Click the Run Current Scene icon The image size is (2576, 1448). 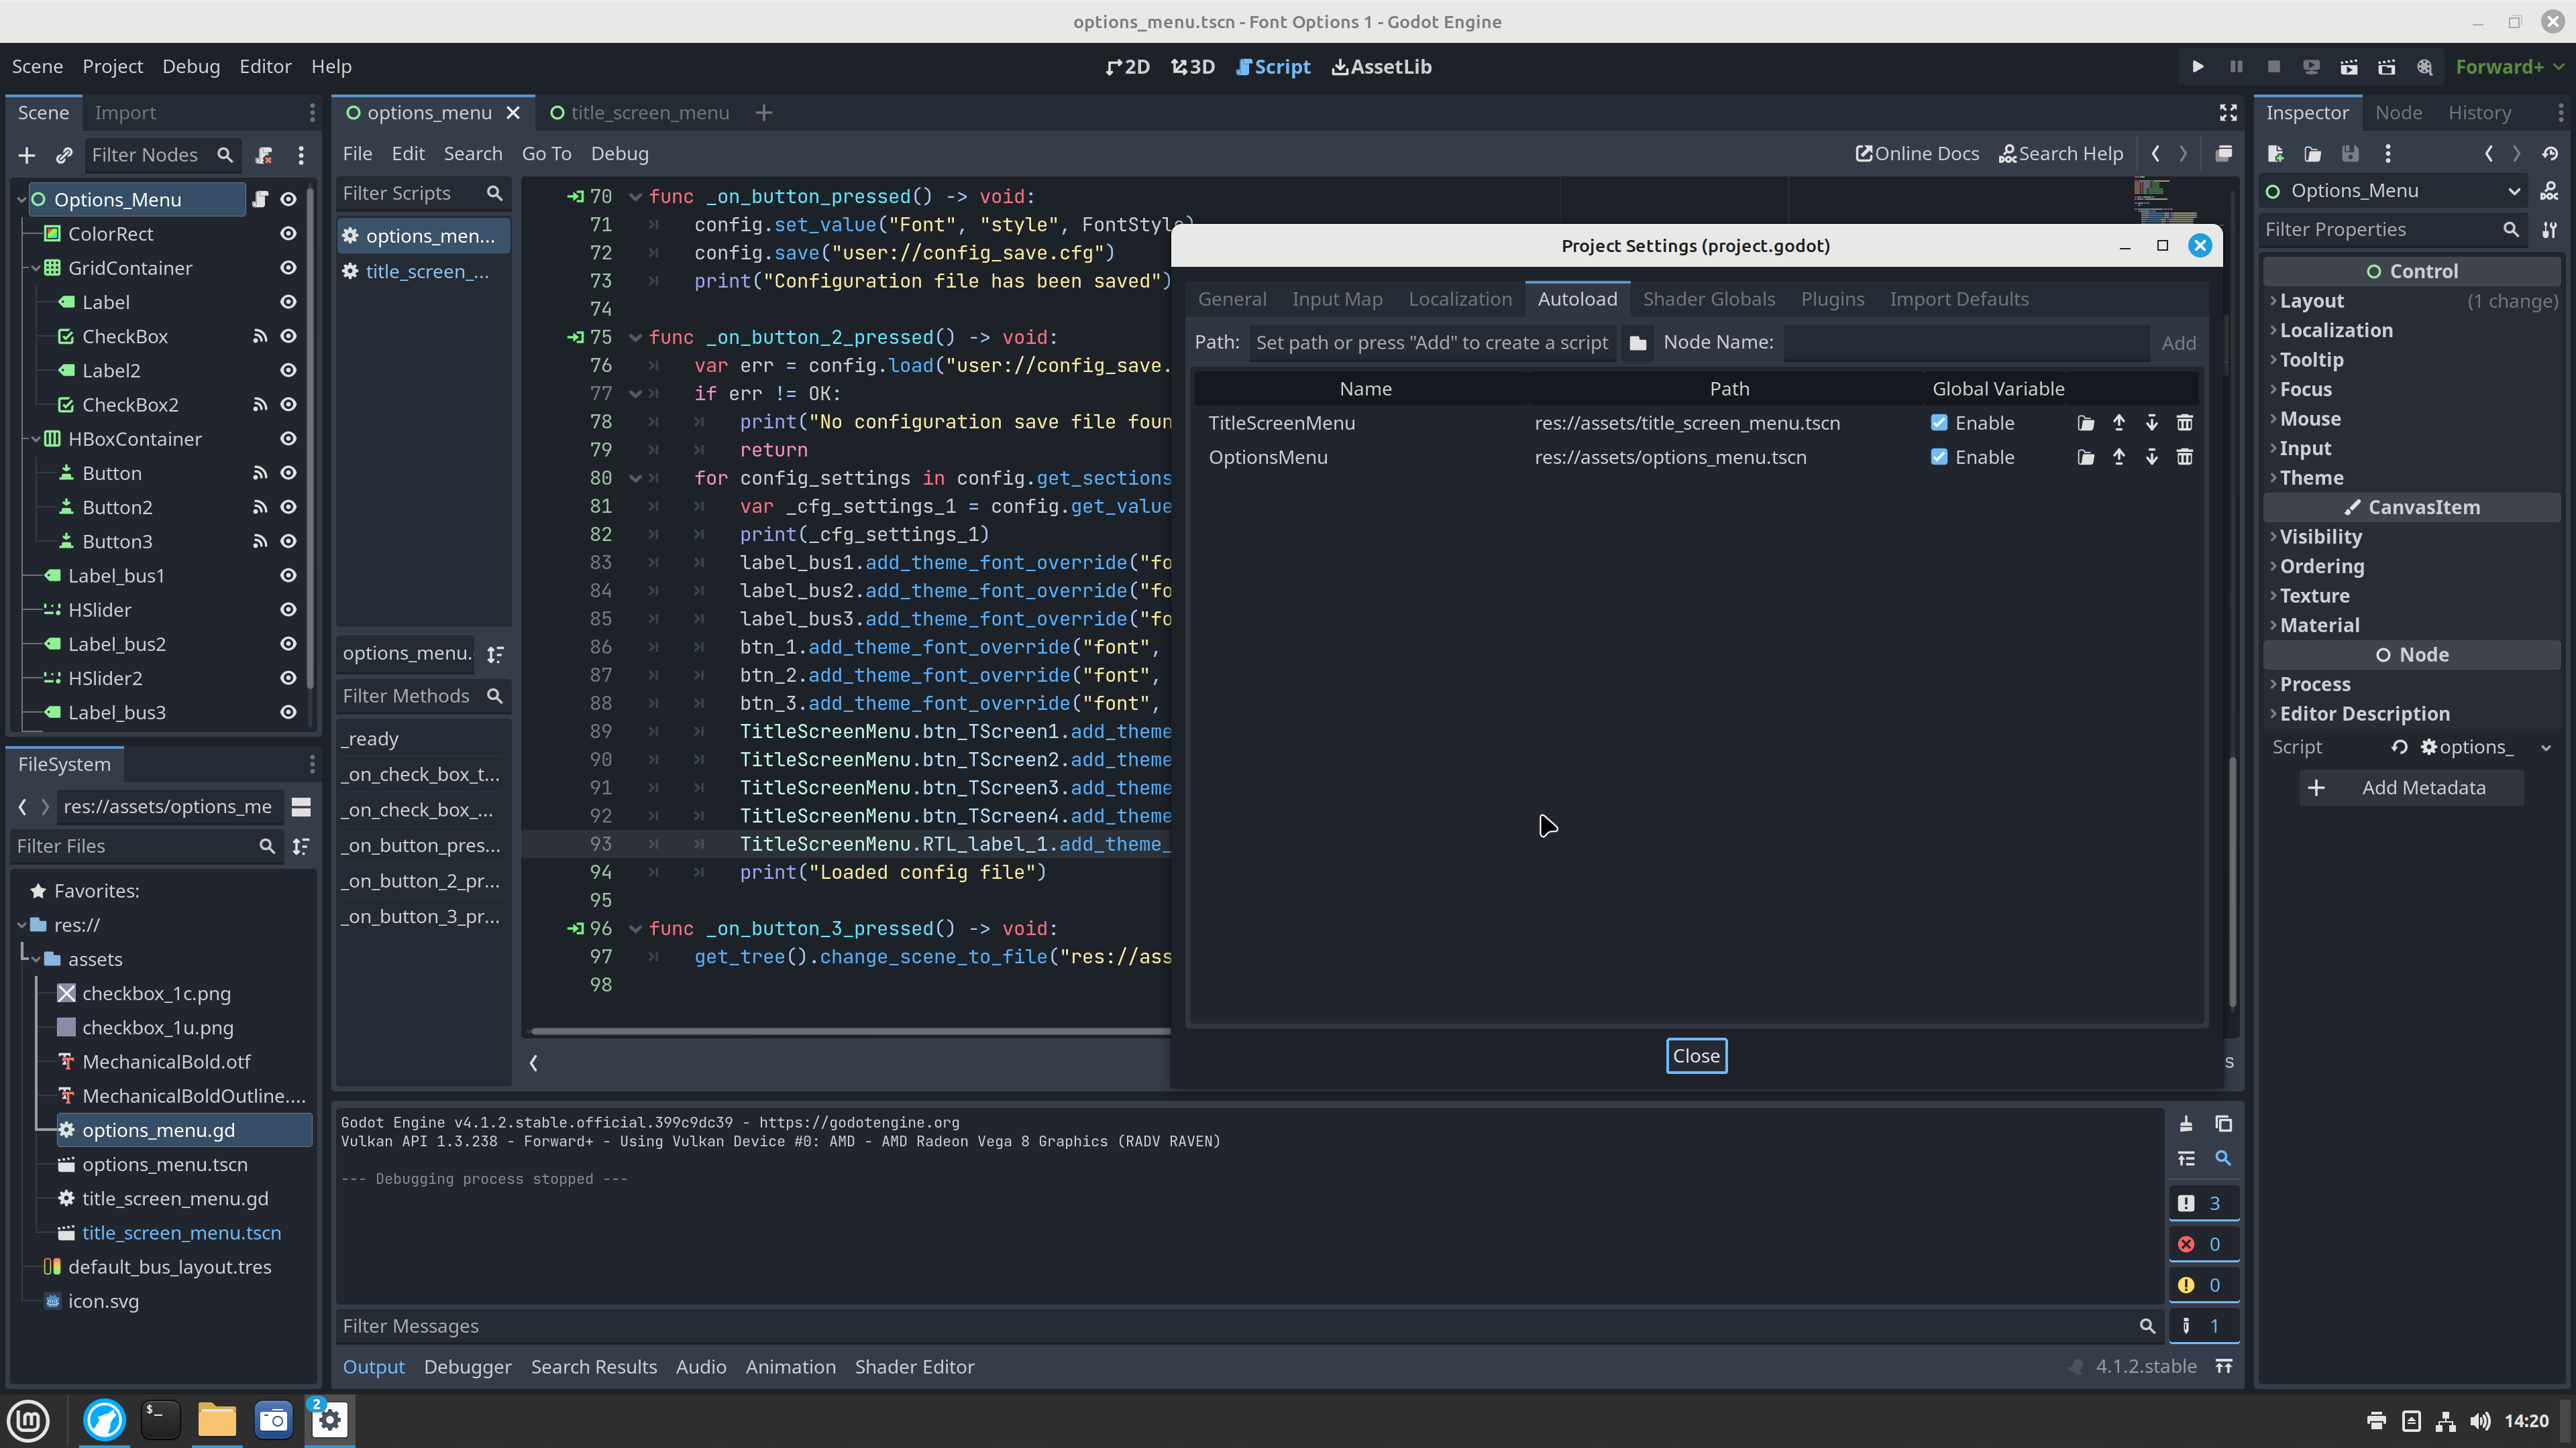tap(2349, 67)
